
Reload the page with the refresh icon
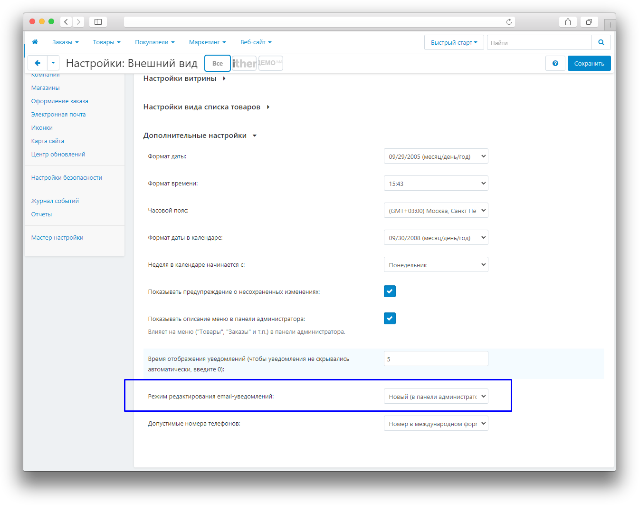(509, 22)
